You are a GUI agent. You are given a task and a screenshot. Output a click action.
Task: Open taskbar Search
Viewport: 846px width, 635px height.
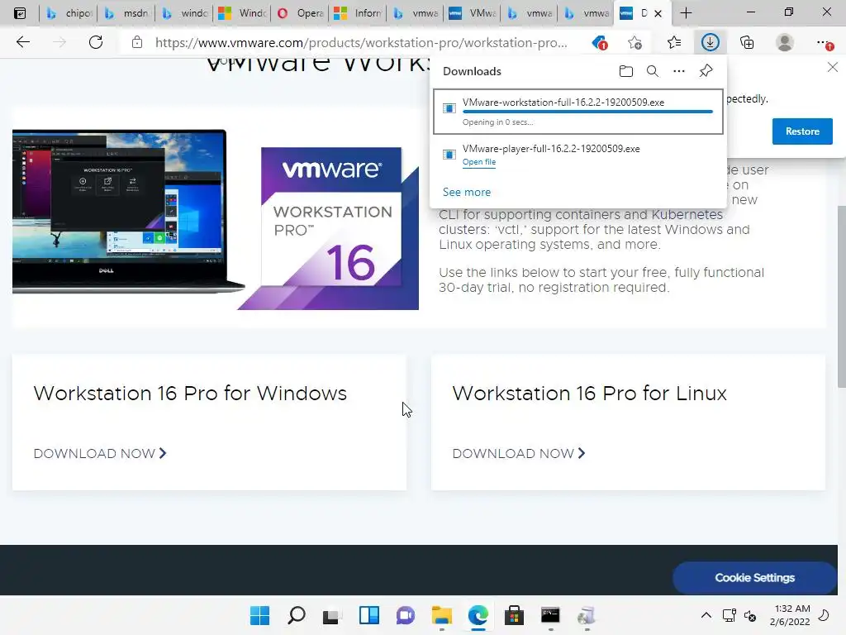297,615
